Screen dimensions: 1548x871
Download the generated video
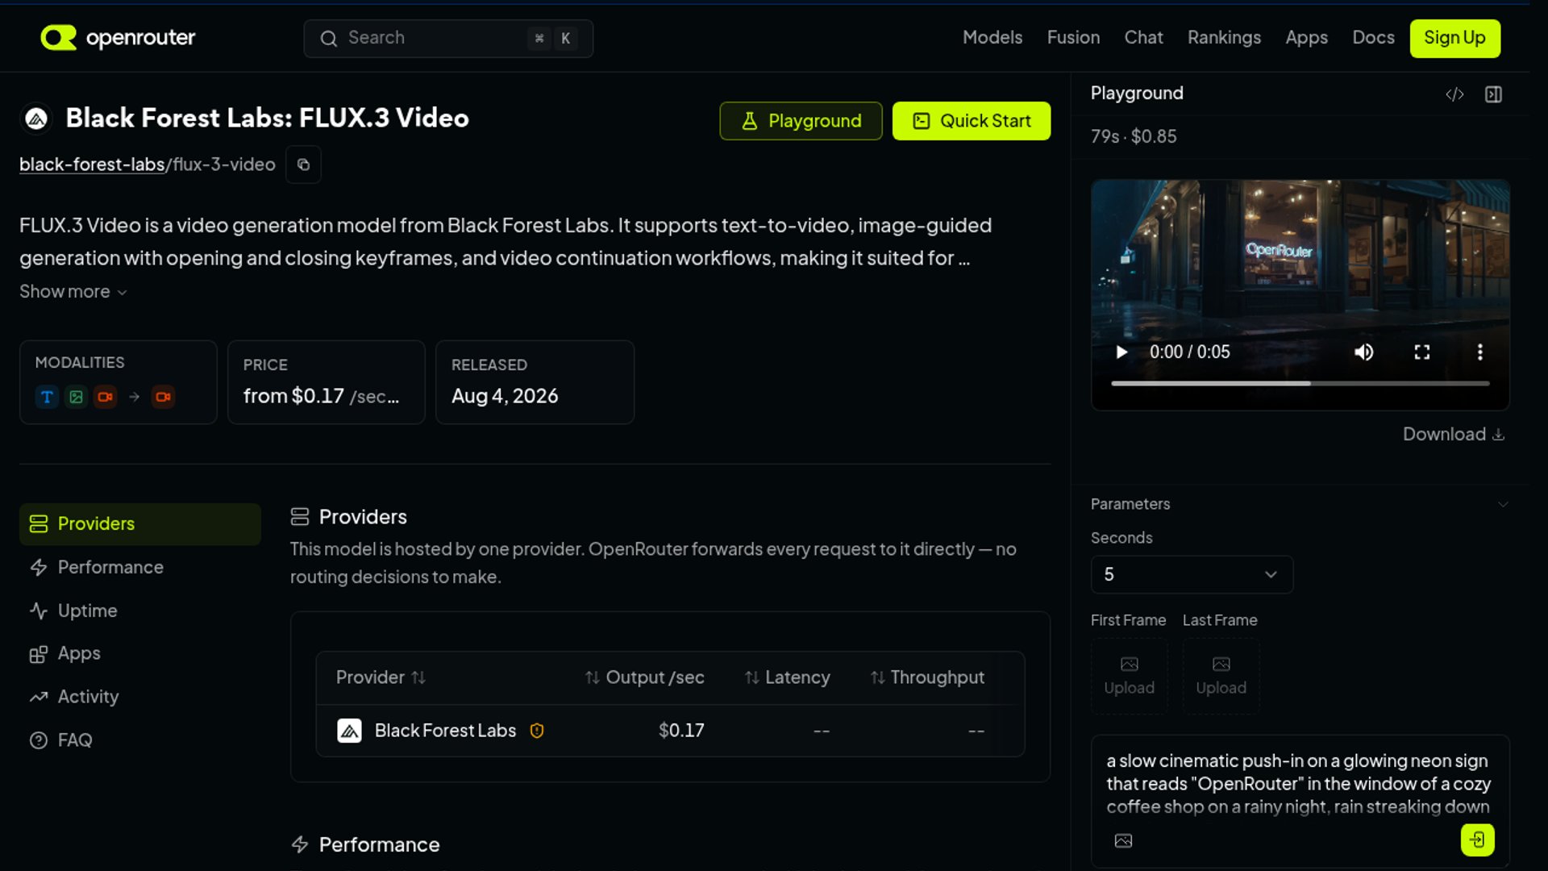[1453, 435]
